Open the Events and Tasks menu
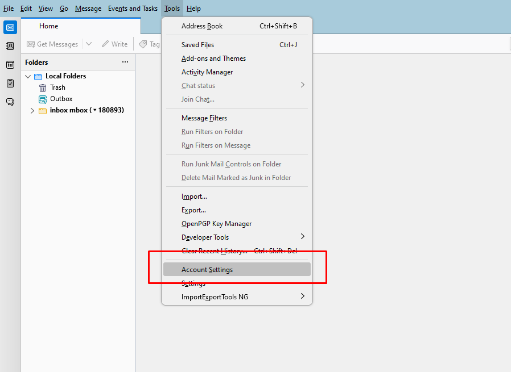The height and width of the screenshot is (372, 511). click(x=133, y=9)
